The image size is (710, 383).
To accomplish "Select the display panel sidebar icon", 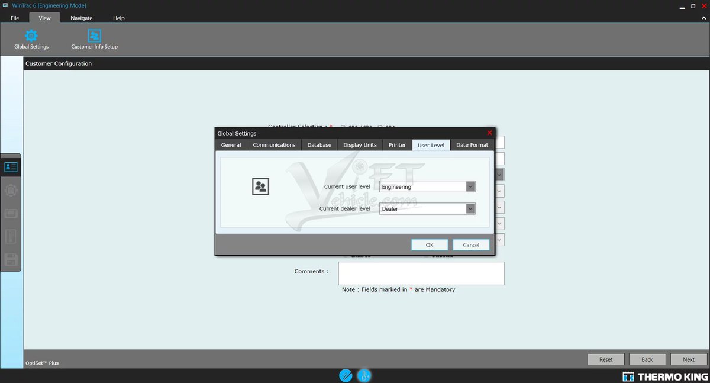I will coord(11,213).
